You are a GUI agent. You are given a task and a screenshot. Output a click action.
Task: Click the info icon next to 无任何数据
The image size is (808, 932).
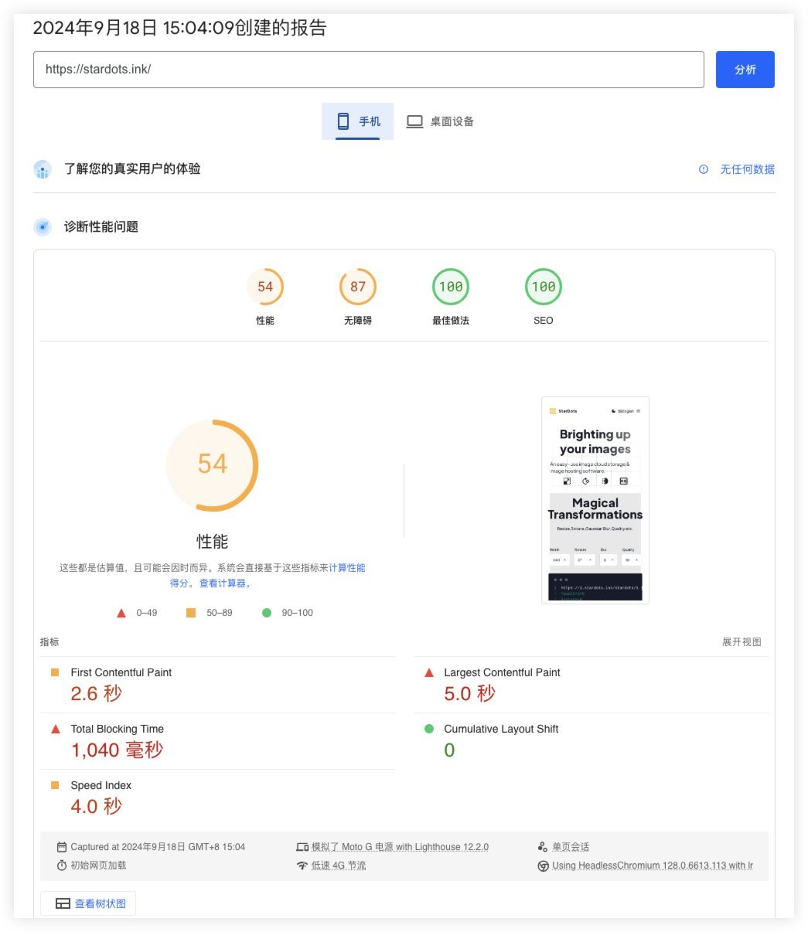703,169
